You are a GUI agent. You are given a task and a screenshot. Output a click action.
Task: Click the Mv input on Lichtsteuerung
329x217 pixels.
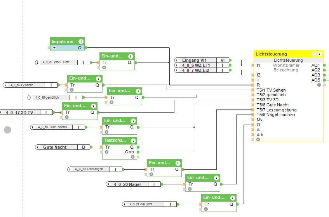(259, 120)
